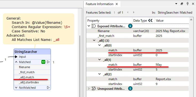This screenshot has height=97, width=196.
Task: Click the Matched port output triangle
Action: pyautogui.click(x=48, y=62)
